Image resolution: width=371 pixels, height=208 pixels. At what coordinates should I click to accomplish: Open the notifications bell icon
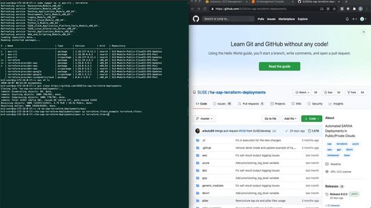347,19
